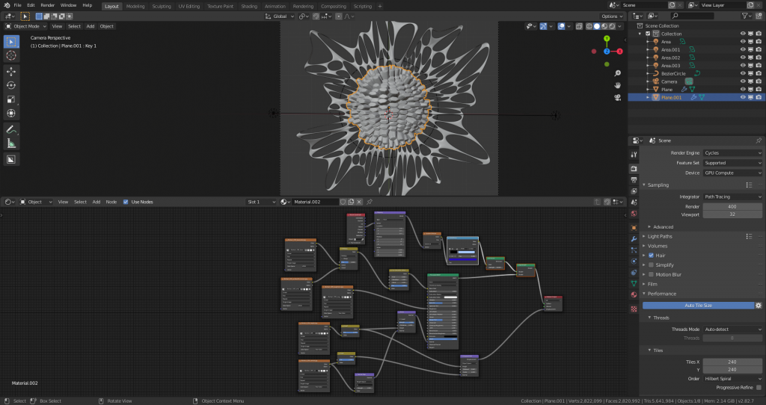Click the new collection icon in outliner

click(x=759, y=16)
